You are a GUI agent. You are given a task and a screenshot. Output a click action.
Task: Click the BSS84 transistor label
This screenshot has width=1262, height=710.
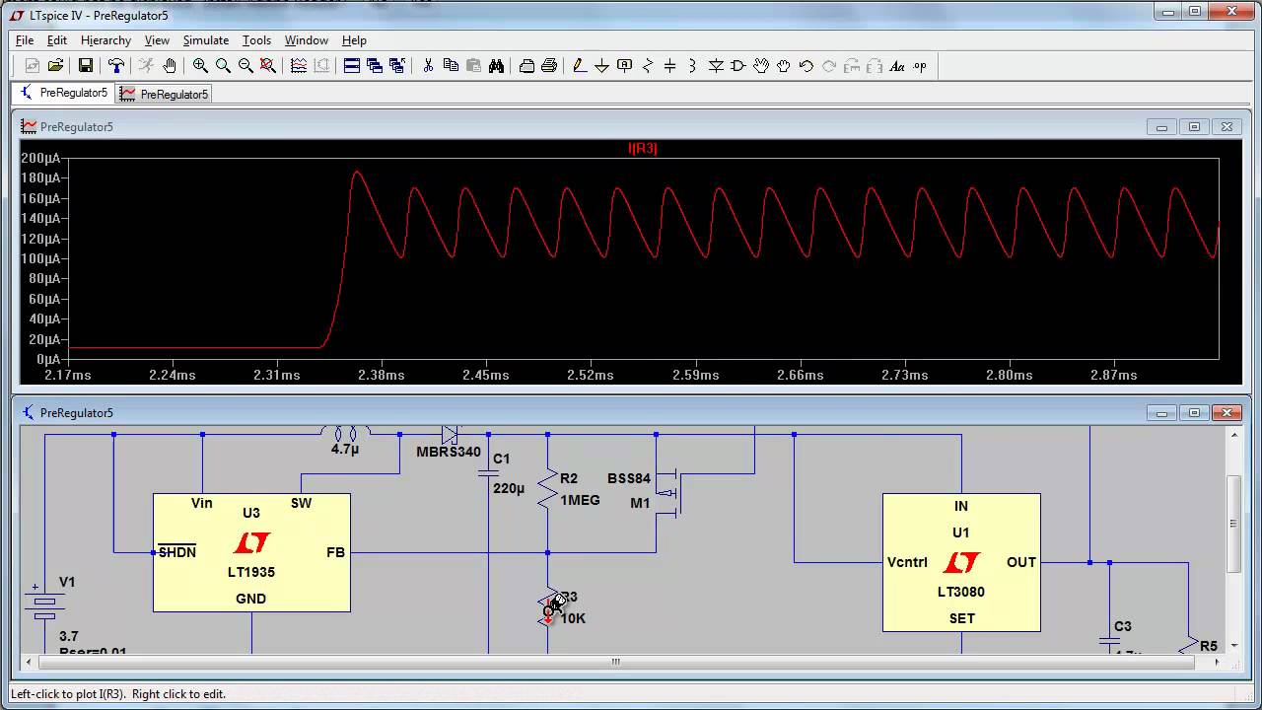click(629, 478)
